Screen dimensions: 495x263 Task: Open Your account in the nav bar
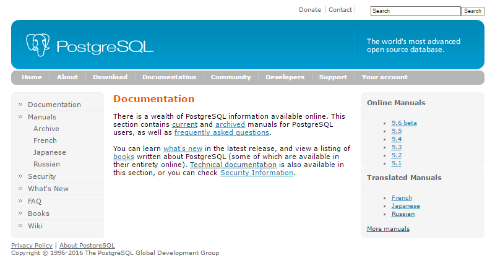(384, 77)
